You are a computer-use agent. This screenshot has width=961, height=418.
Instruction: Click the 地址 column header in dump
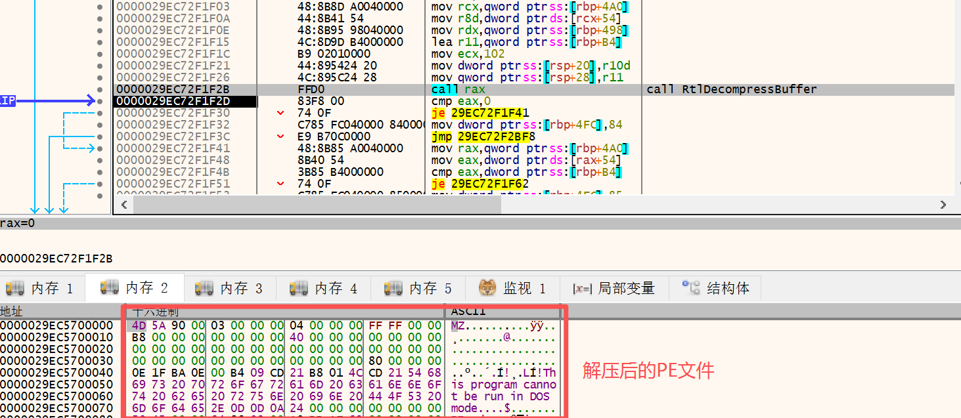pyautogui.click(x=12, y=312)
